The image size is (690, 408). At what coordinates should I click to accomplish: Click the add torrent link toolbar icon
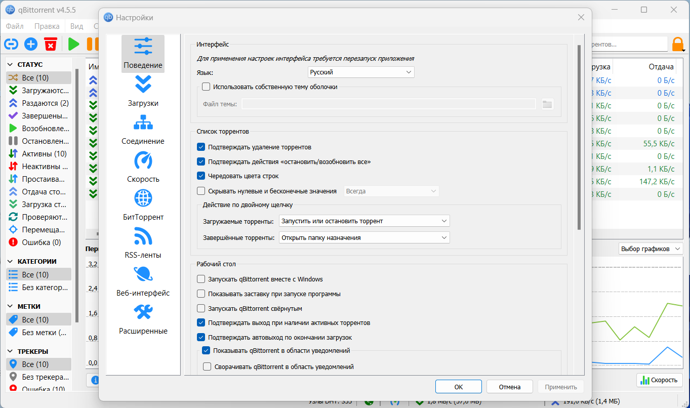coord(11,44)
